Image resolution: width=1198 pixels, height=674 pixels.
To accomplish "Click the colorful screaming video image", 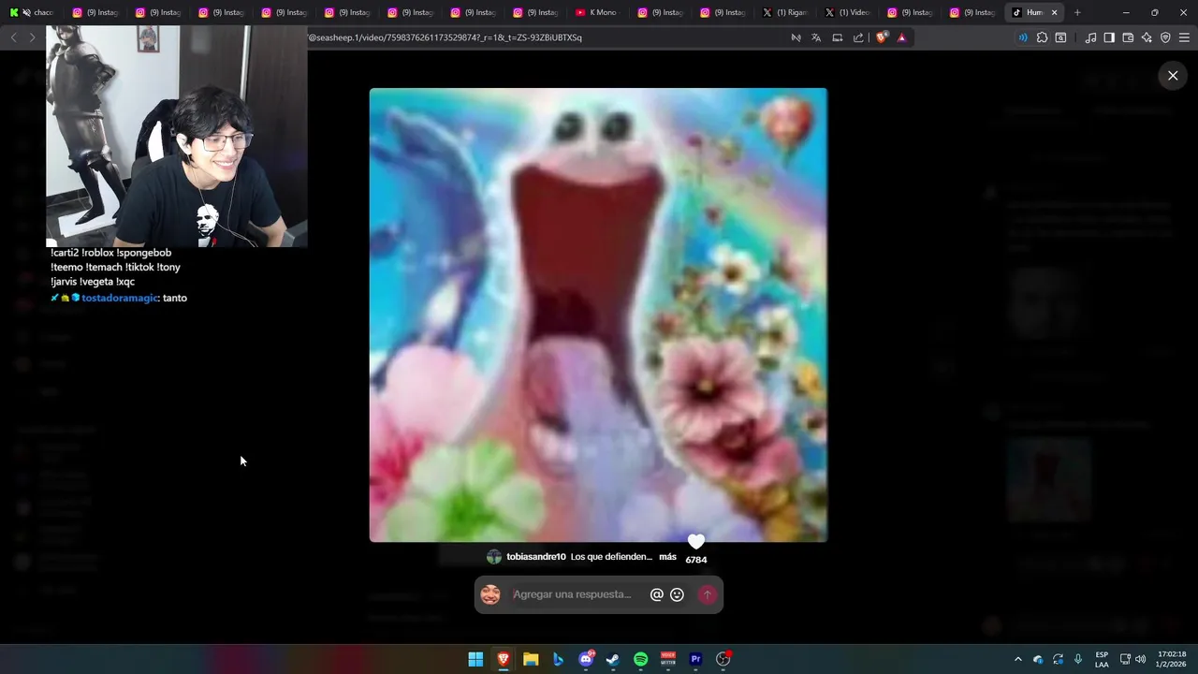I will point(598,315).
